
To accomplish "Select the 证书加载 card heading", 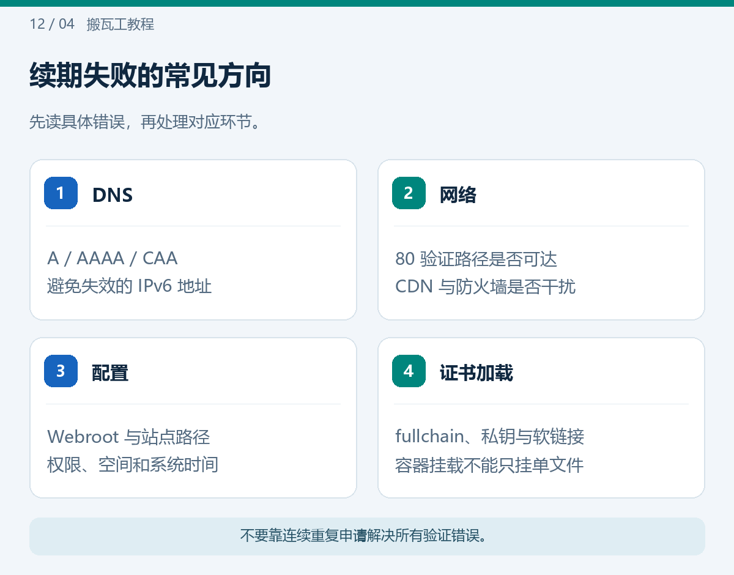I will point(476,373).
